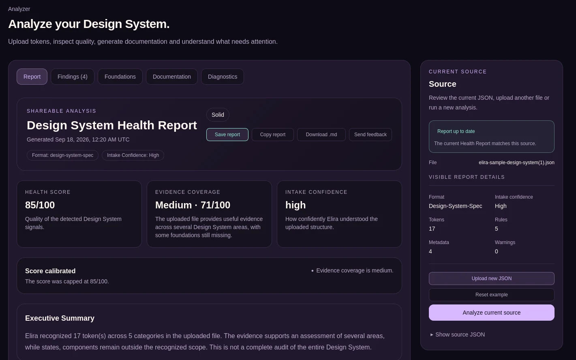Click the Source panel heading
576x360 pixels.
point(443,84)
